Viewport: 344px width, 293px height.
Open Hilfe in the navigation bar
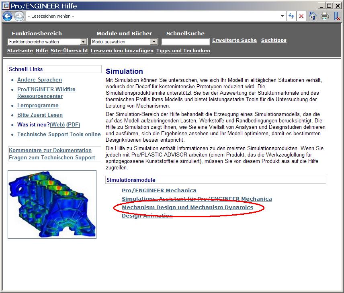pos(42,51)
